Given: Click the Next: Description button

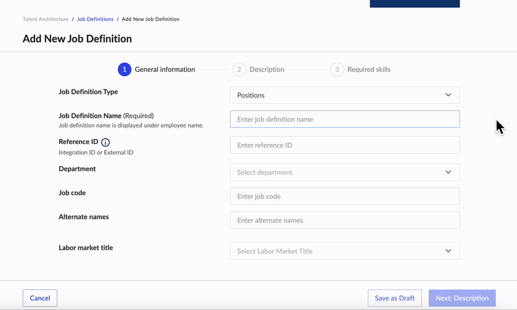Looking at the screenshot, I should [462, 298].
